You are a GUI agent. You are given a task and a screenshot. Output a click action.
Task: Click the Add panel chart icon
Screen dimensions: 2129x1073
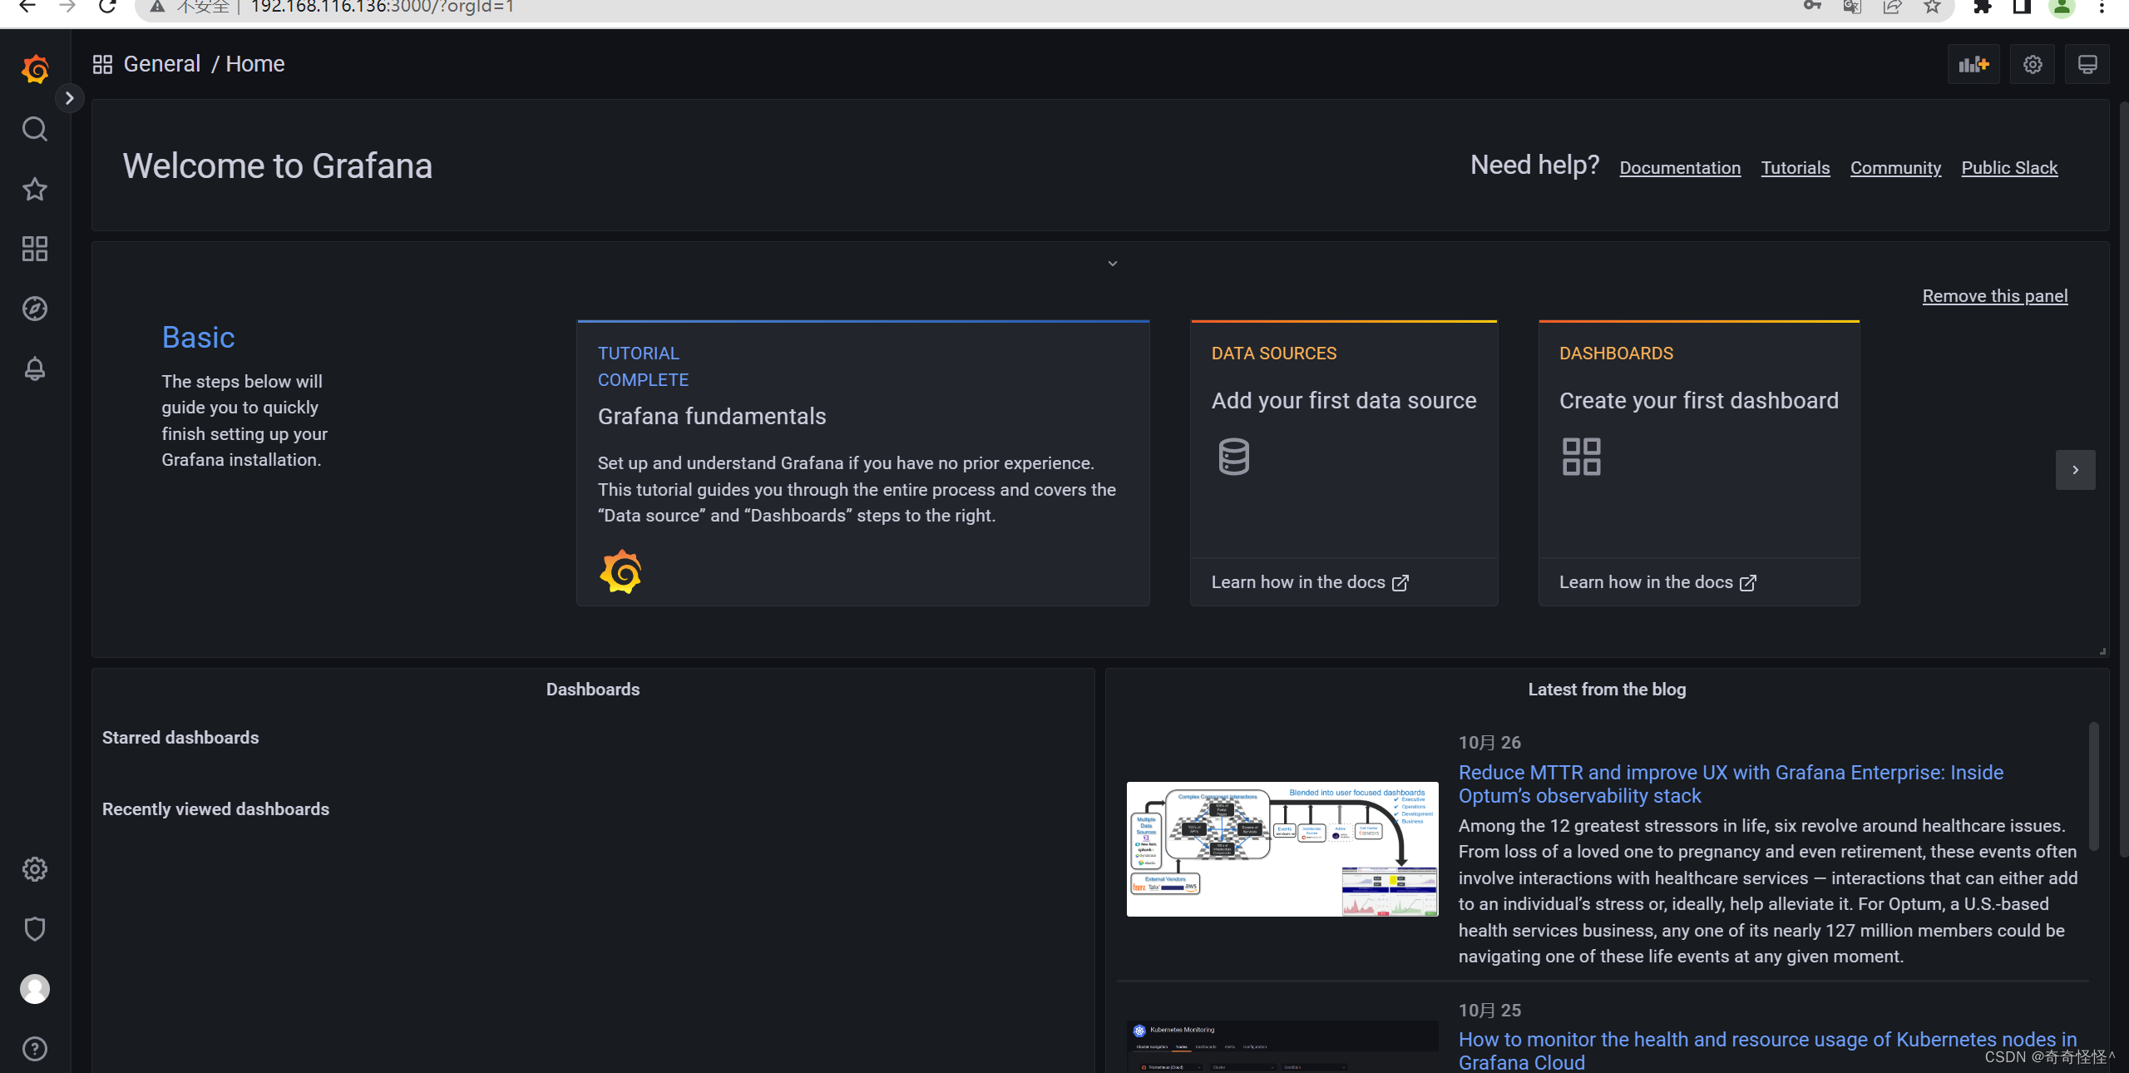pos(1973,65)
